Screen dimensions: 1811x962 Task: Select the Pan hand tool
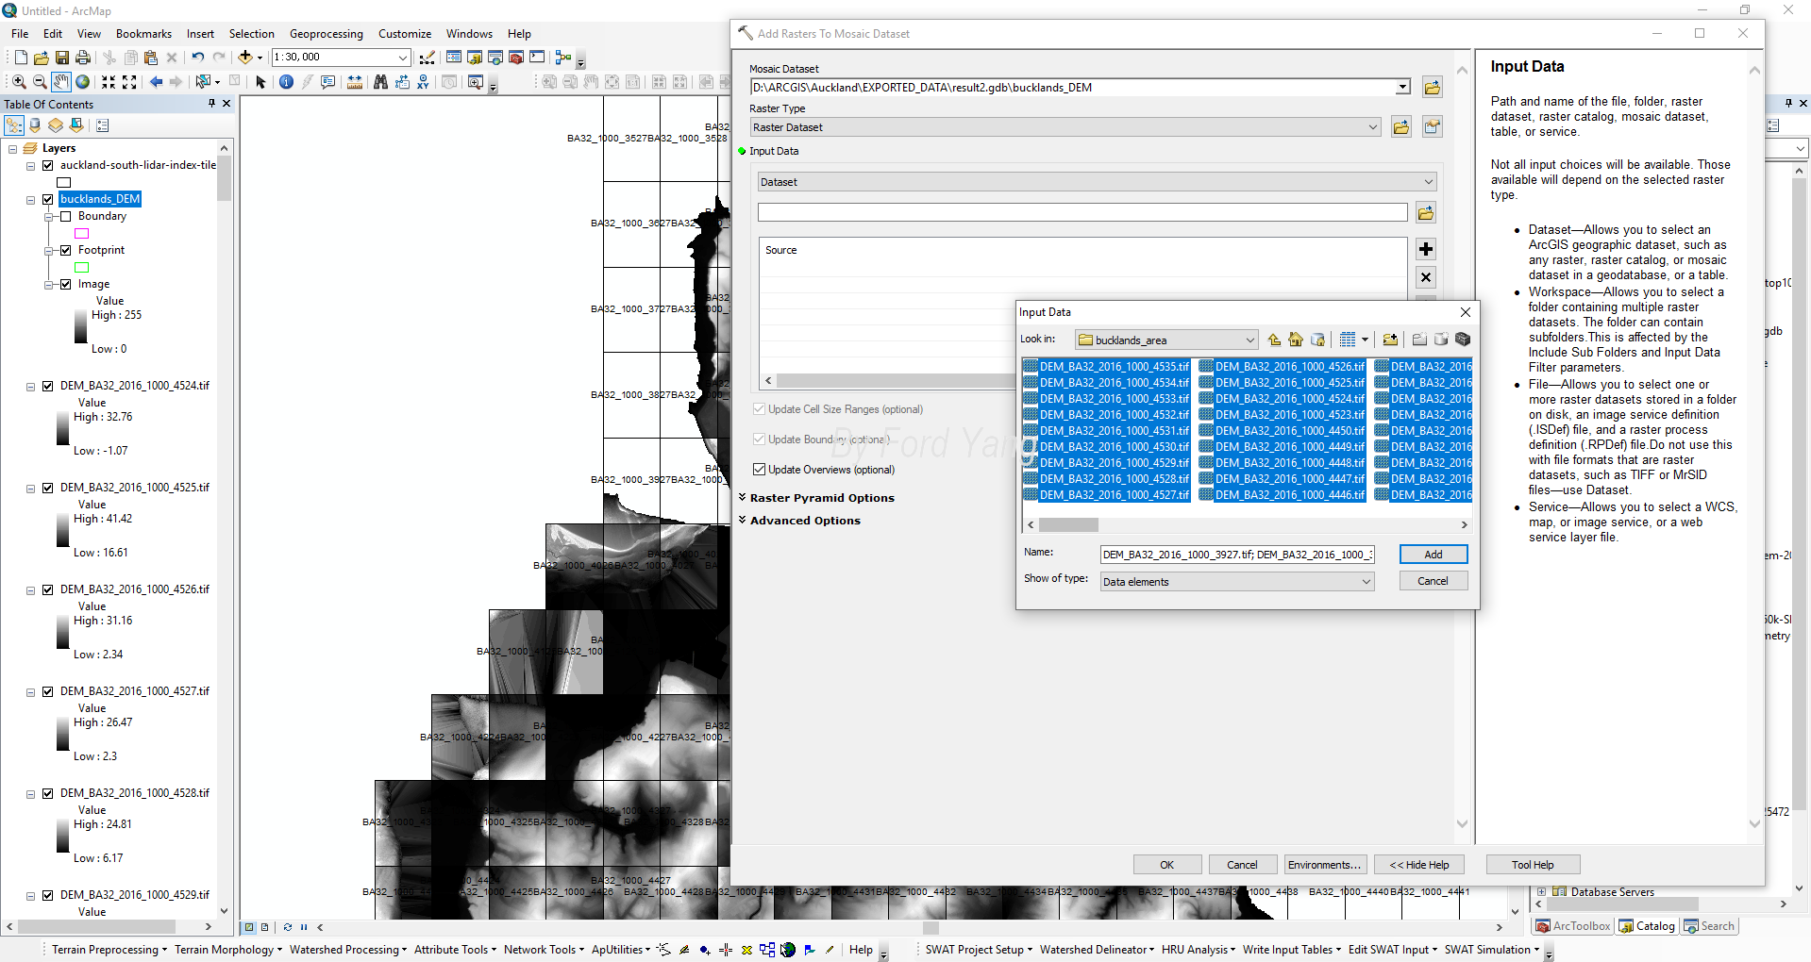tap(61, 82)
